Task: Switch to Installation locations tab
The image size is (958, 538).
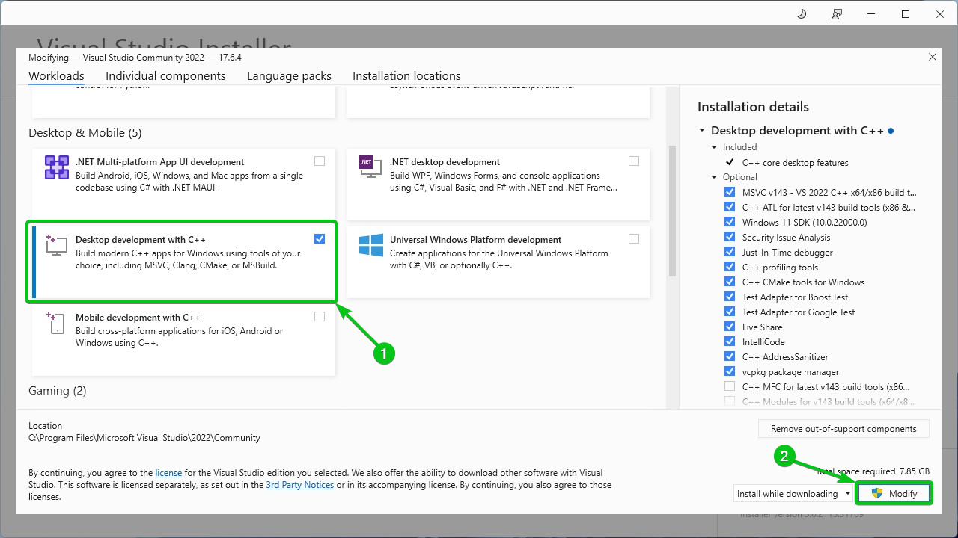Action: click(406, 76)
